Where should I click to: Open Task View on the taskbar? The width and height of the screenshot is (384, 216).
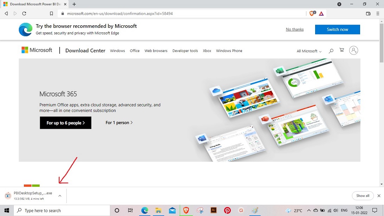click(130, 210)
